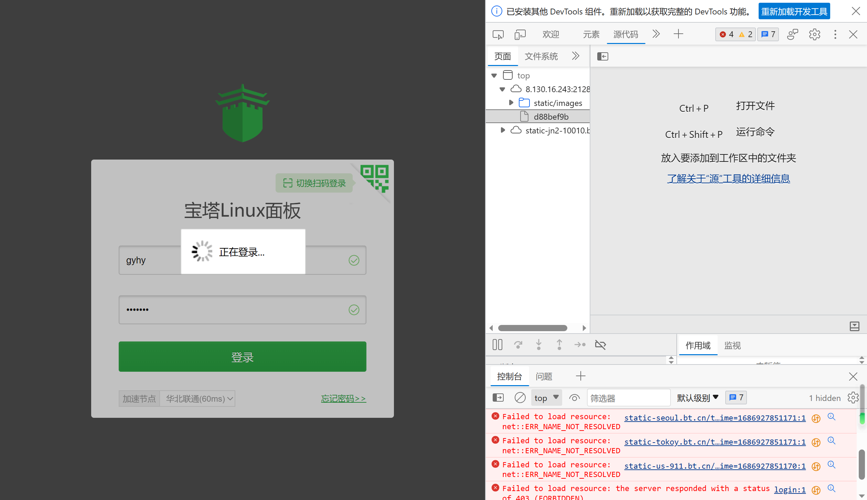Expand the static-jn2-10010 domain node
This screenshot has width=867, height=500.
pos(503,130)
